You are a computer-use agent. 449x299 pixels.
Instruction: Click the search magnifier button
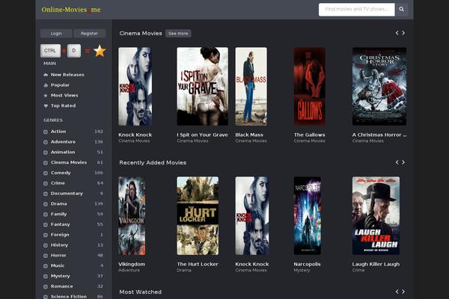[401, 10]
